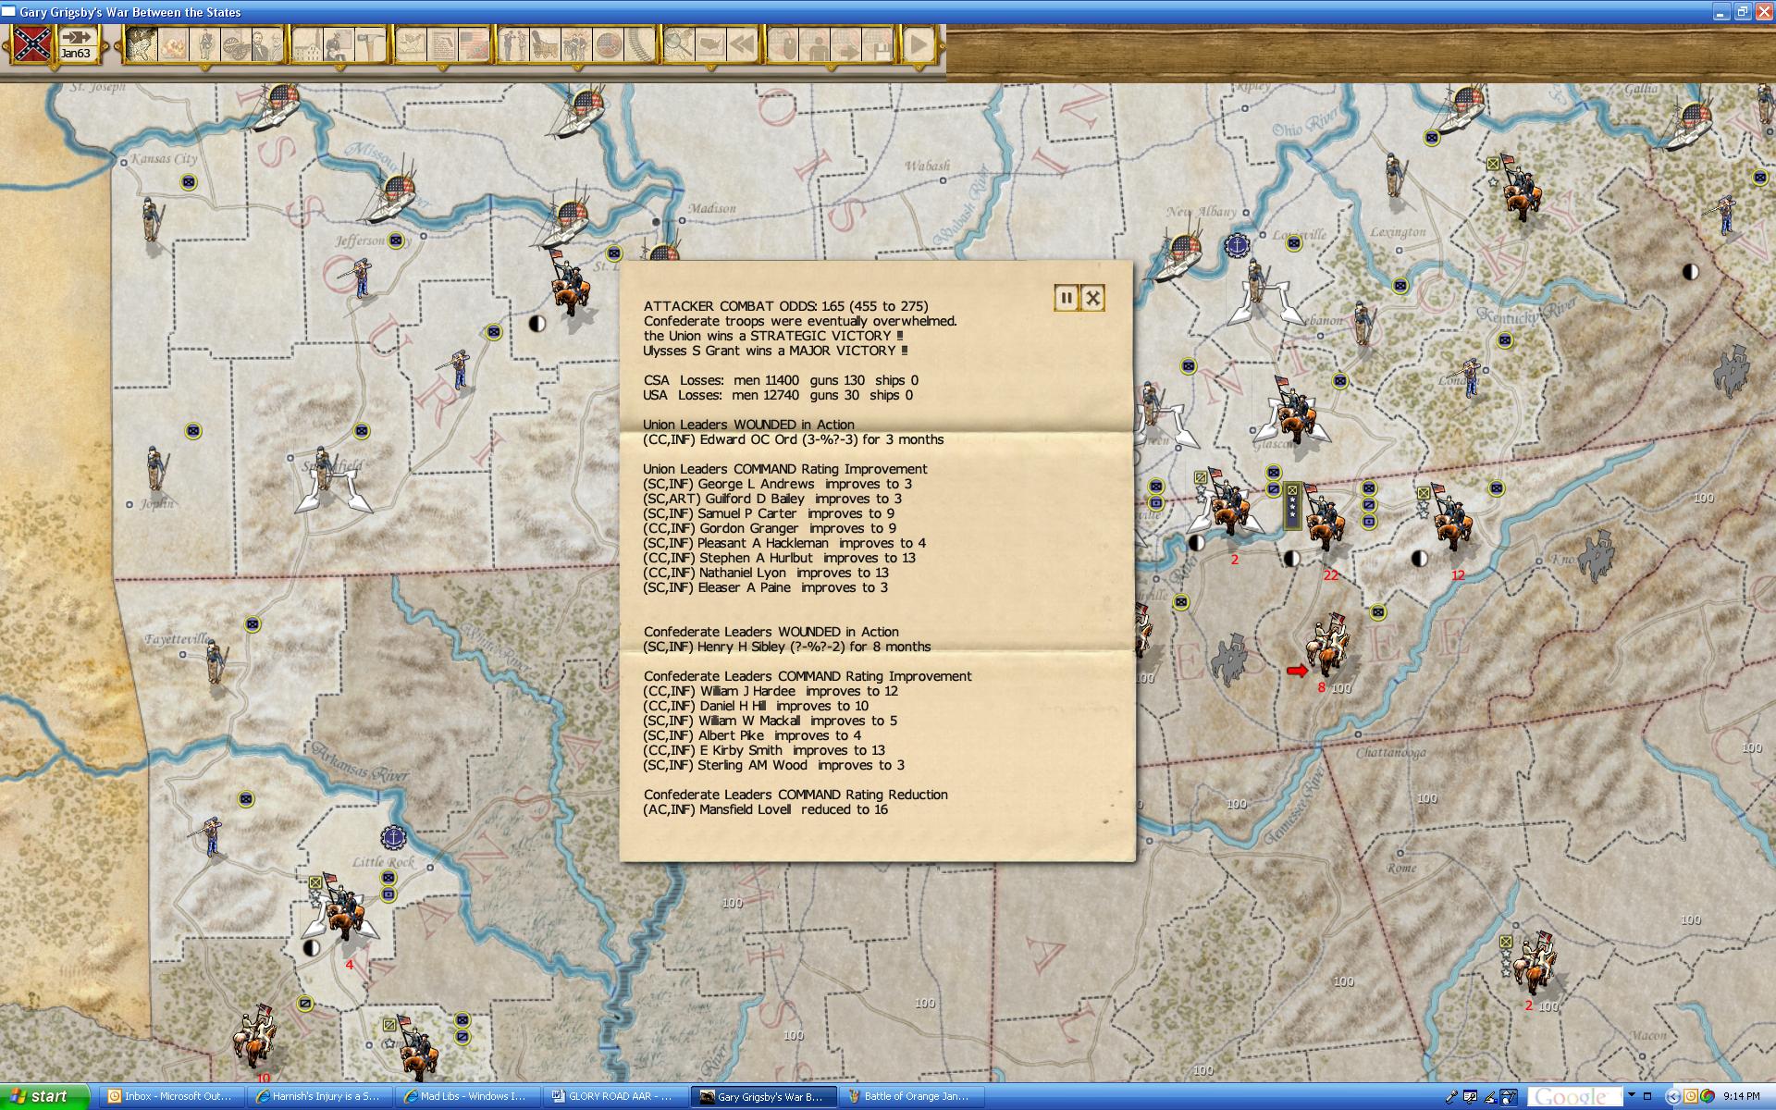Click the railroad track toolbar icon

coord(639,43)
